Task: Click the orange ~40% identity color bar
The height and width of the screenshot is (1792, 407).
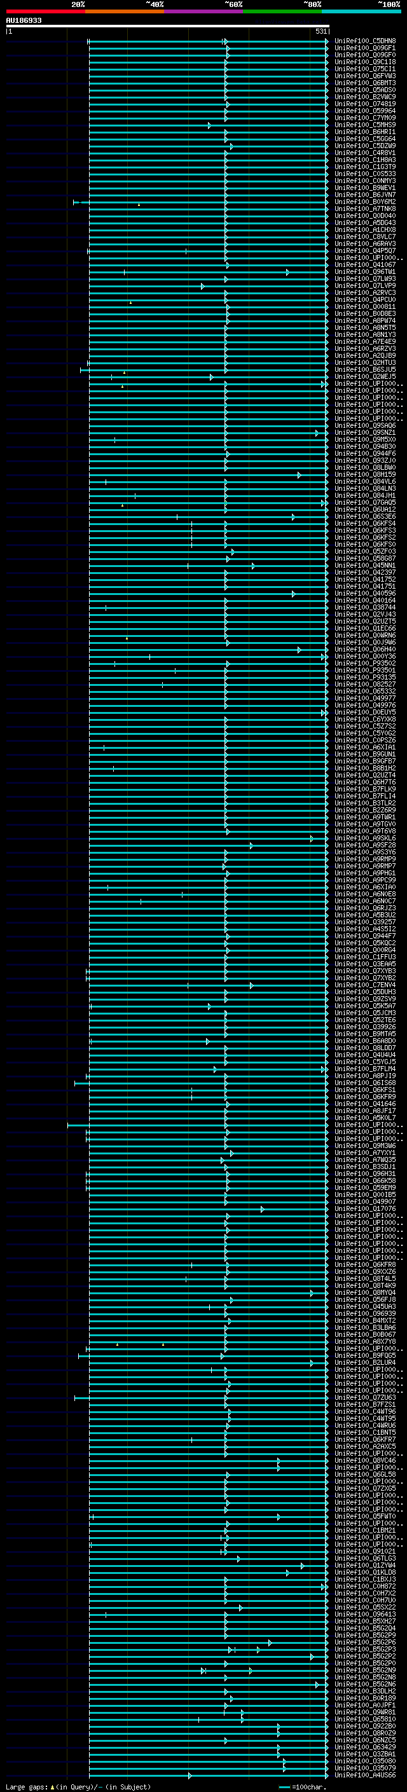Action: tap(125, 11)
